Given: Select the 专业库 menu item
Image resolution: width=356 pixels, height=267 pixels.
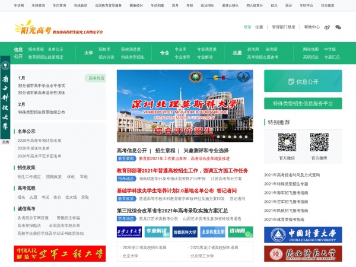Looking at the screenshot, I should [180, 49].
